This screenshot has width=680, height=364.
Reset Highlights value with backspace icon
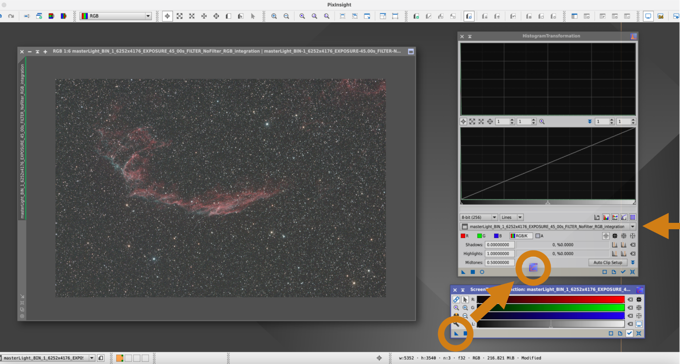[x=633, y=254]
